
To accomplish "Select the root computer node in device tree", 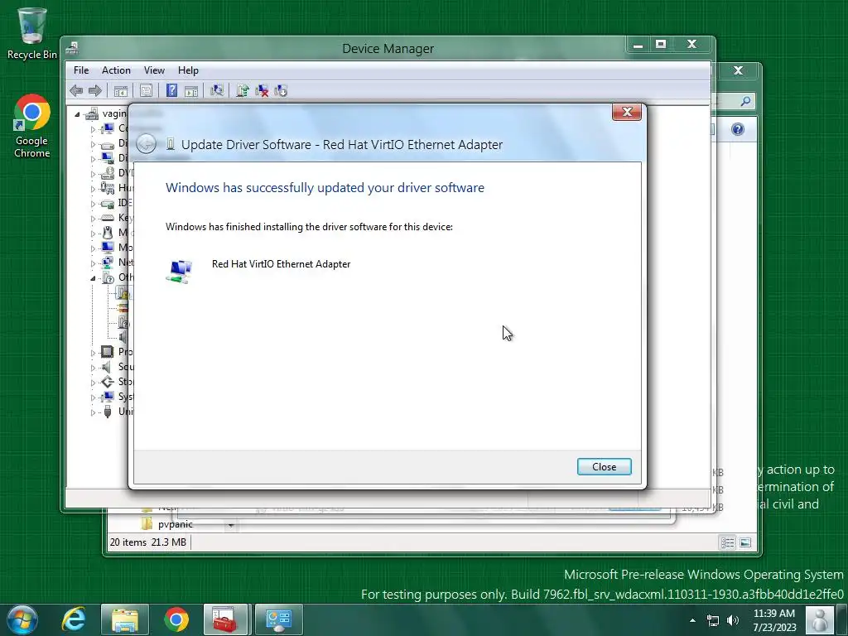I will tap(108, 113).
